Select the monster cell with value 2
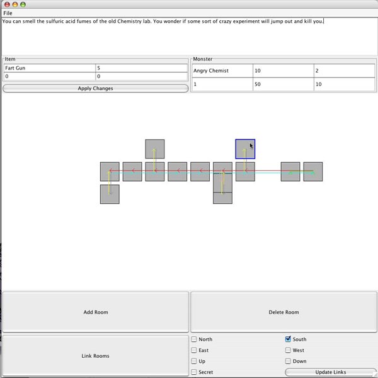This screenshot has width=378, height=378. click(344, 71)
